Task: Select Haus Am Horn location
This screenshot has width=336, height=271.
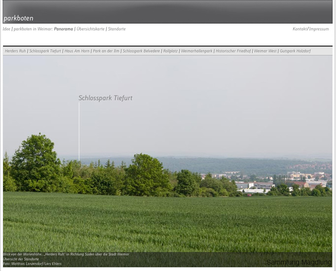Action: [x=77, y=51]
